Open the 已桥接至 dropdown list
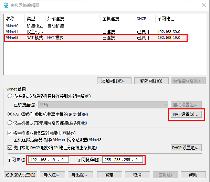210x182 pixels. click(103, 105)
